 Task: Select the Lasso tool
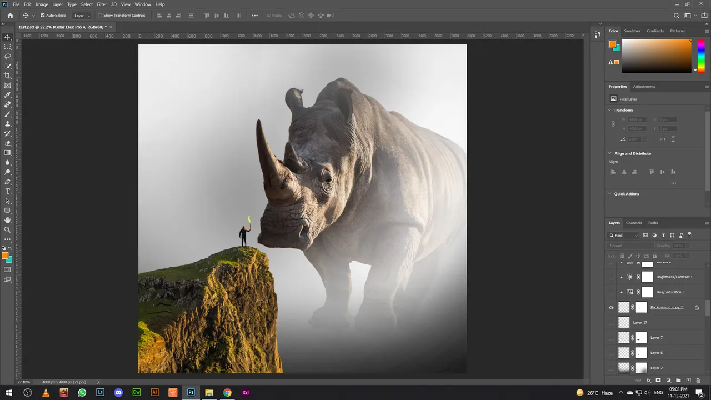[x=7, y=56]
